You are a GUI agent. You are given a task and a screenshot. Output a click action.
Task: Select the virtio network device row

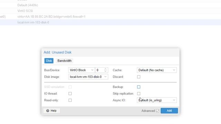tap(110, 17)
